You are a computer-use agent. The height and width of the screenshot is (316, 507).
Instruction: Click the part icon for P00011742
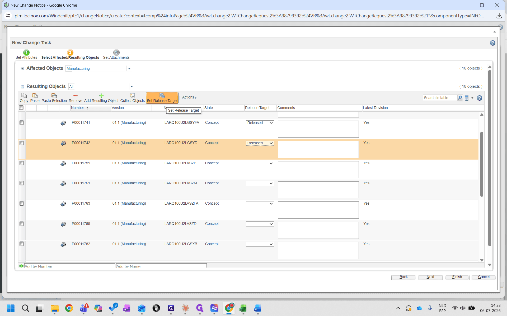(x=63, y=143)
